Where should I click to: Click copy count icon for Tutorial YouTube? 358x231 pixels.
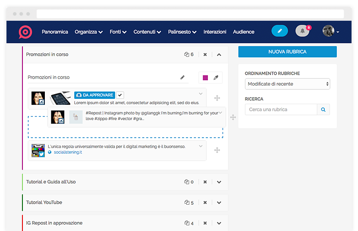click(x=187, y=203)
